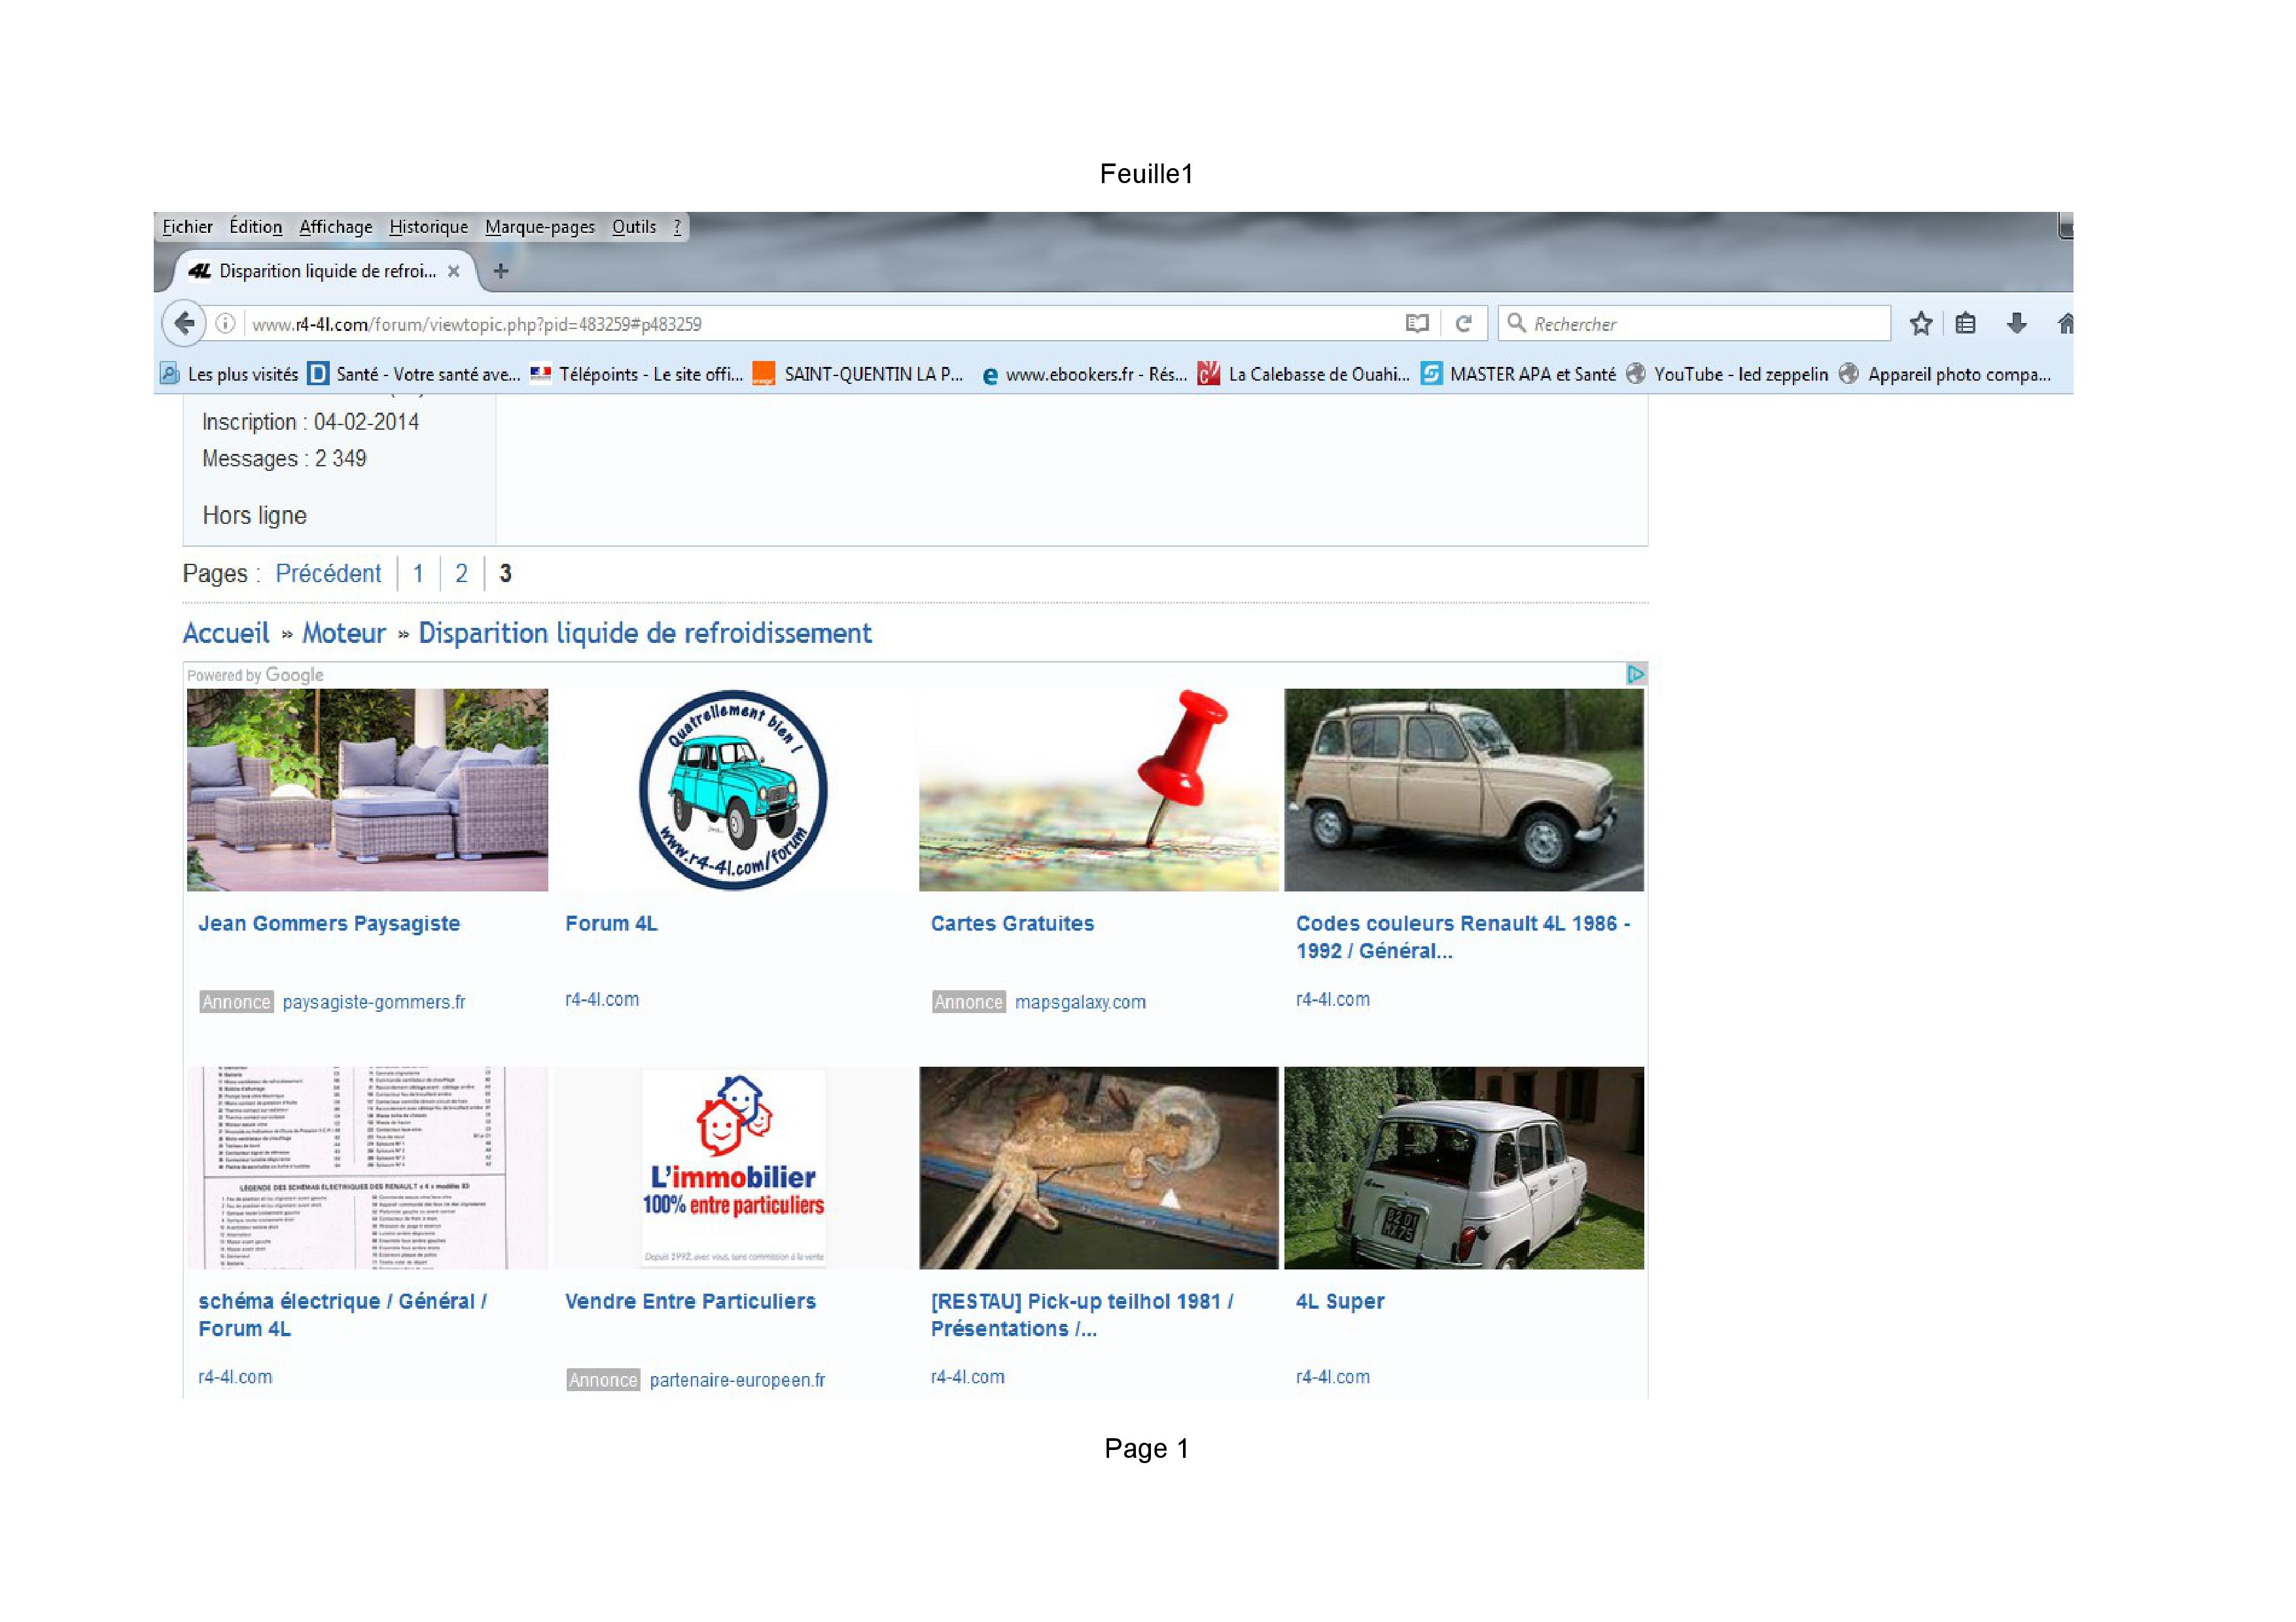Open Santé - Votre santé bookmark

pyautogui.click(x=414, y=373)
